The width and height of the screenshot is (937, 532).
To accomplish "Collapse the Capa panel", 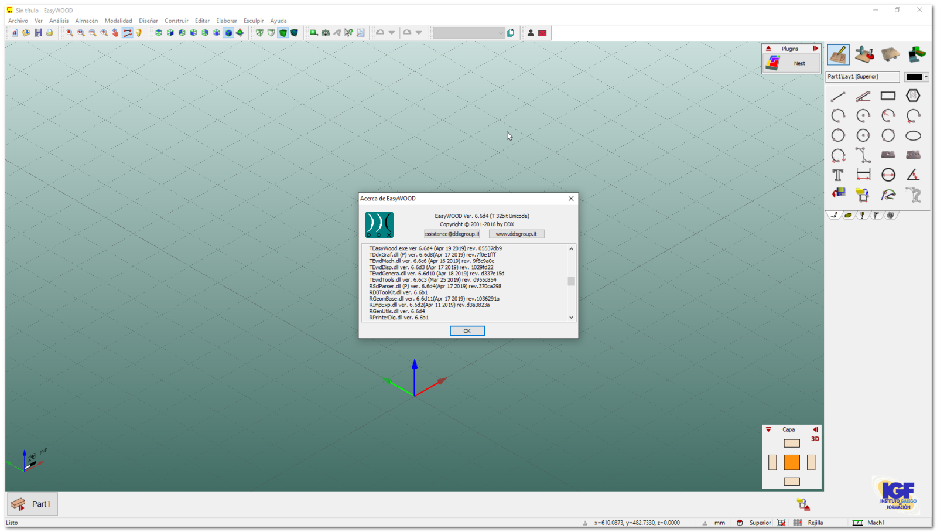I will click(768, 429).
